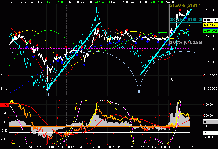Click the 0.40 oscillator scale label
218x149 pixels.
coord(5,113)
